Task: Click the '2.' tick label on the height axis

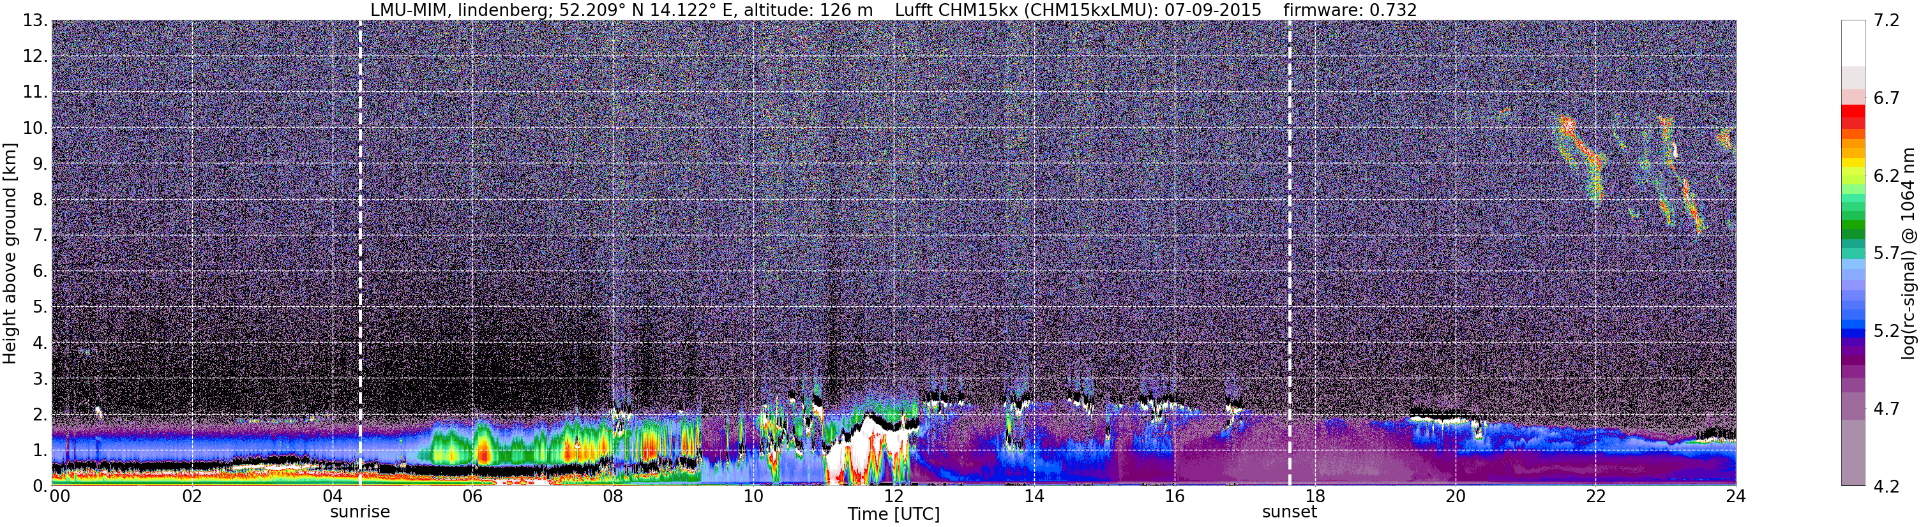Action: 40,415
